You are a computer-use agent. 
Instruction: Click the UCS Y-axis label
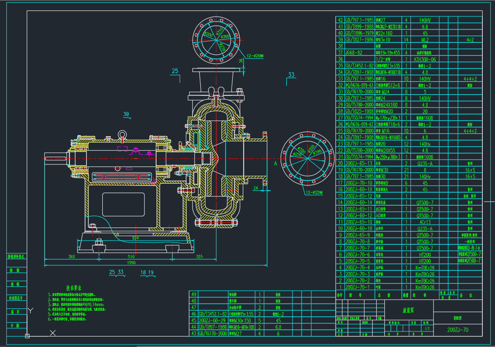click(30, 310)
